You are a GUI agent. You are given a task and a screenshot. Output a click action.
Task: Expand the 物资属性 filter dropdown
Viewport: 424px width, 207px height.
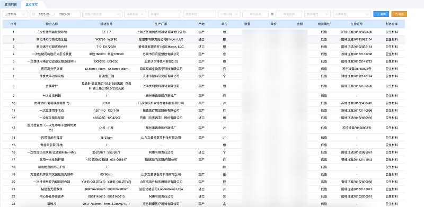pyautogui.click(x=317, y=14)
